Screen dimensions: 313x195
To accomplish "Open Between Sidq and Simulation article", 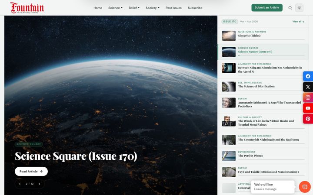I will click(x=270, y=70).
